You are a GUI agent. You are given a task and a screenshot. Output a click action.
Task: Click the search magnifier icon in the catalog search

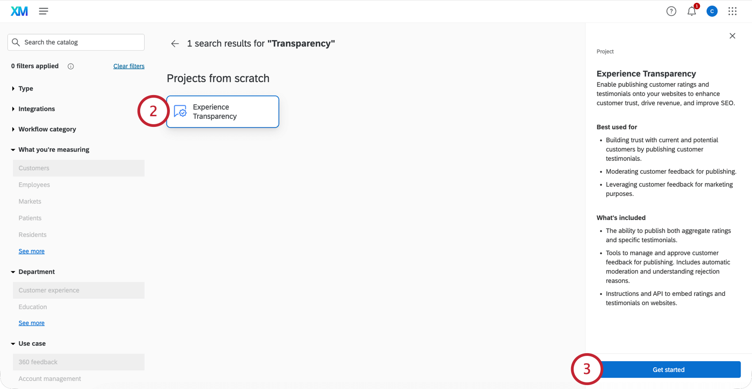point(16,42)
